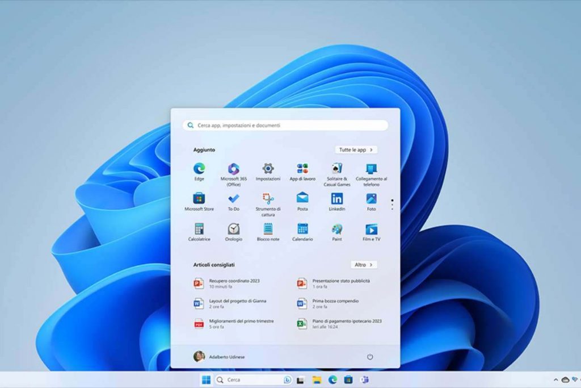Open Collegamento al telefono

372,168
